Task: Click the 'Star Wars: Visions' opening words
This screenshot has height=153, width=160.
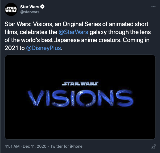Action: [23, 24]
